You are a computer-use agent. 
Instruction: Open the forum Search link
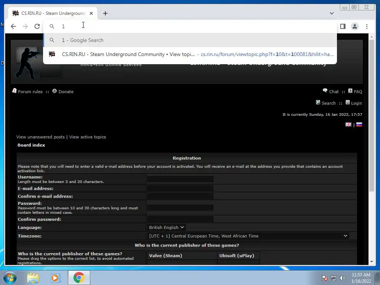pos(329,103)
